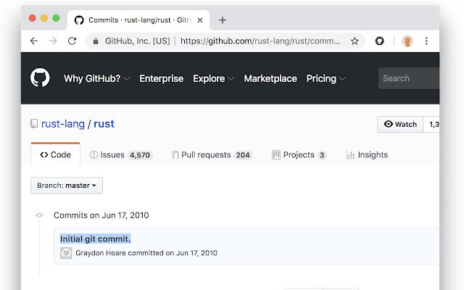Screen dimensions: 464x290
Task: Reload the page with the refresh icon
Action: coord(72,41)
